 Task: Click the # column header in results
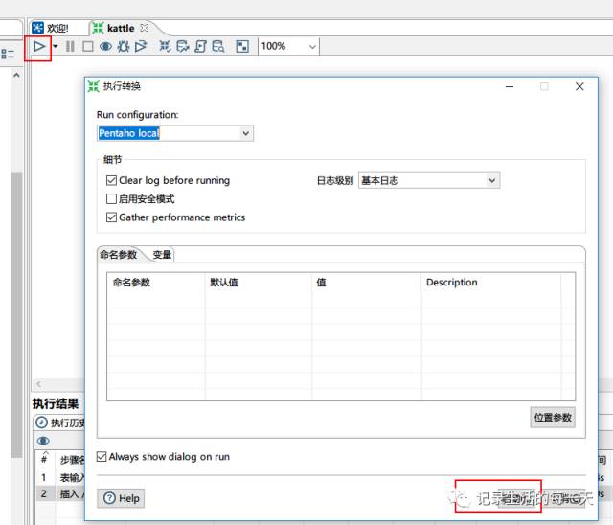(x=44, y=459)
